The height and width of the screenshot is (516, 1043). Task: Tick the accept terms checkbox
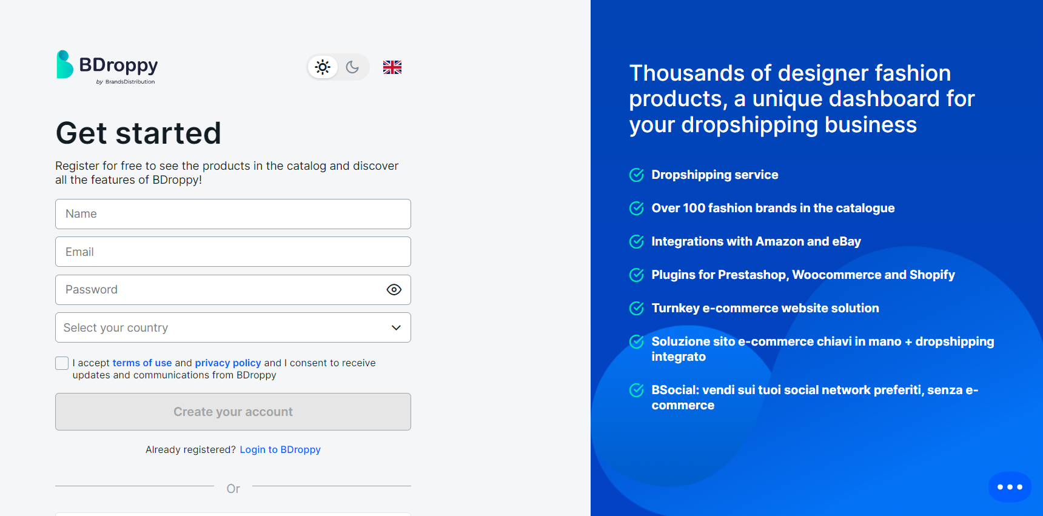coord(62,363)
